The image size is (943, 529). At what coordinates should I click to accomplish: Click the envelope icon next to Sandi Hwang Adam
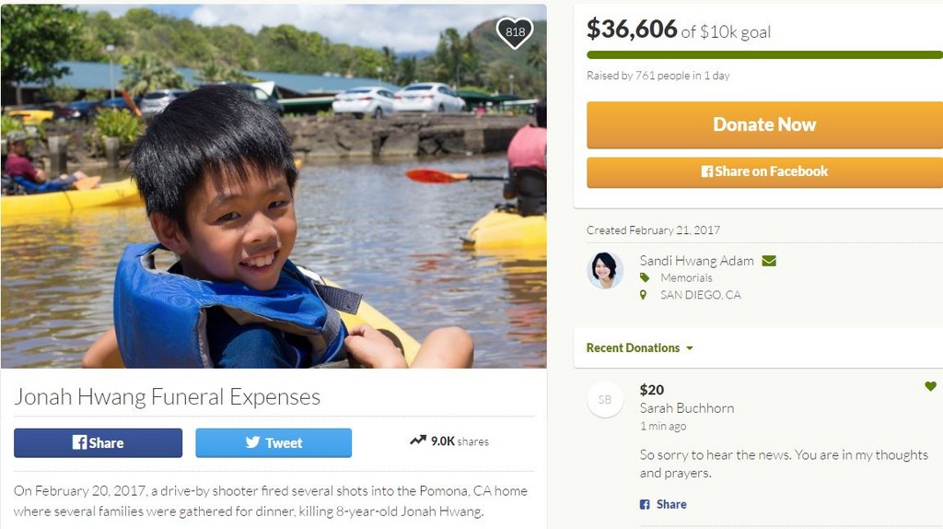coord(769,261)
